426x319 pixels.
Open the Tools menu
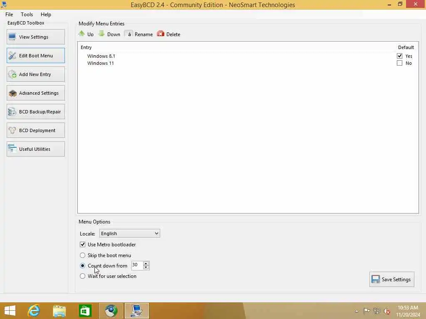pos(27,15)
